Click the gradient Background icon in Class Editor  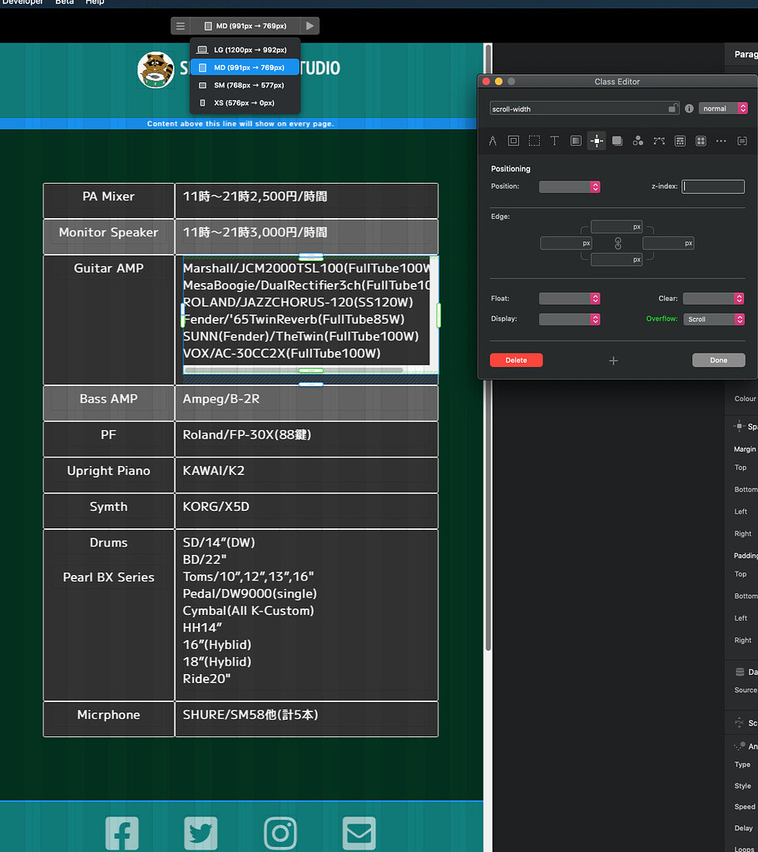[x=575, y=141]
